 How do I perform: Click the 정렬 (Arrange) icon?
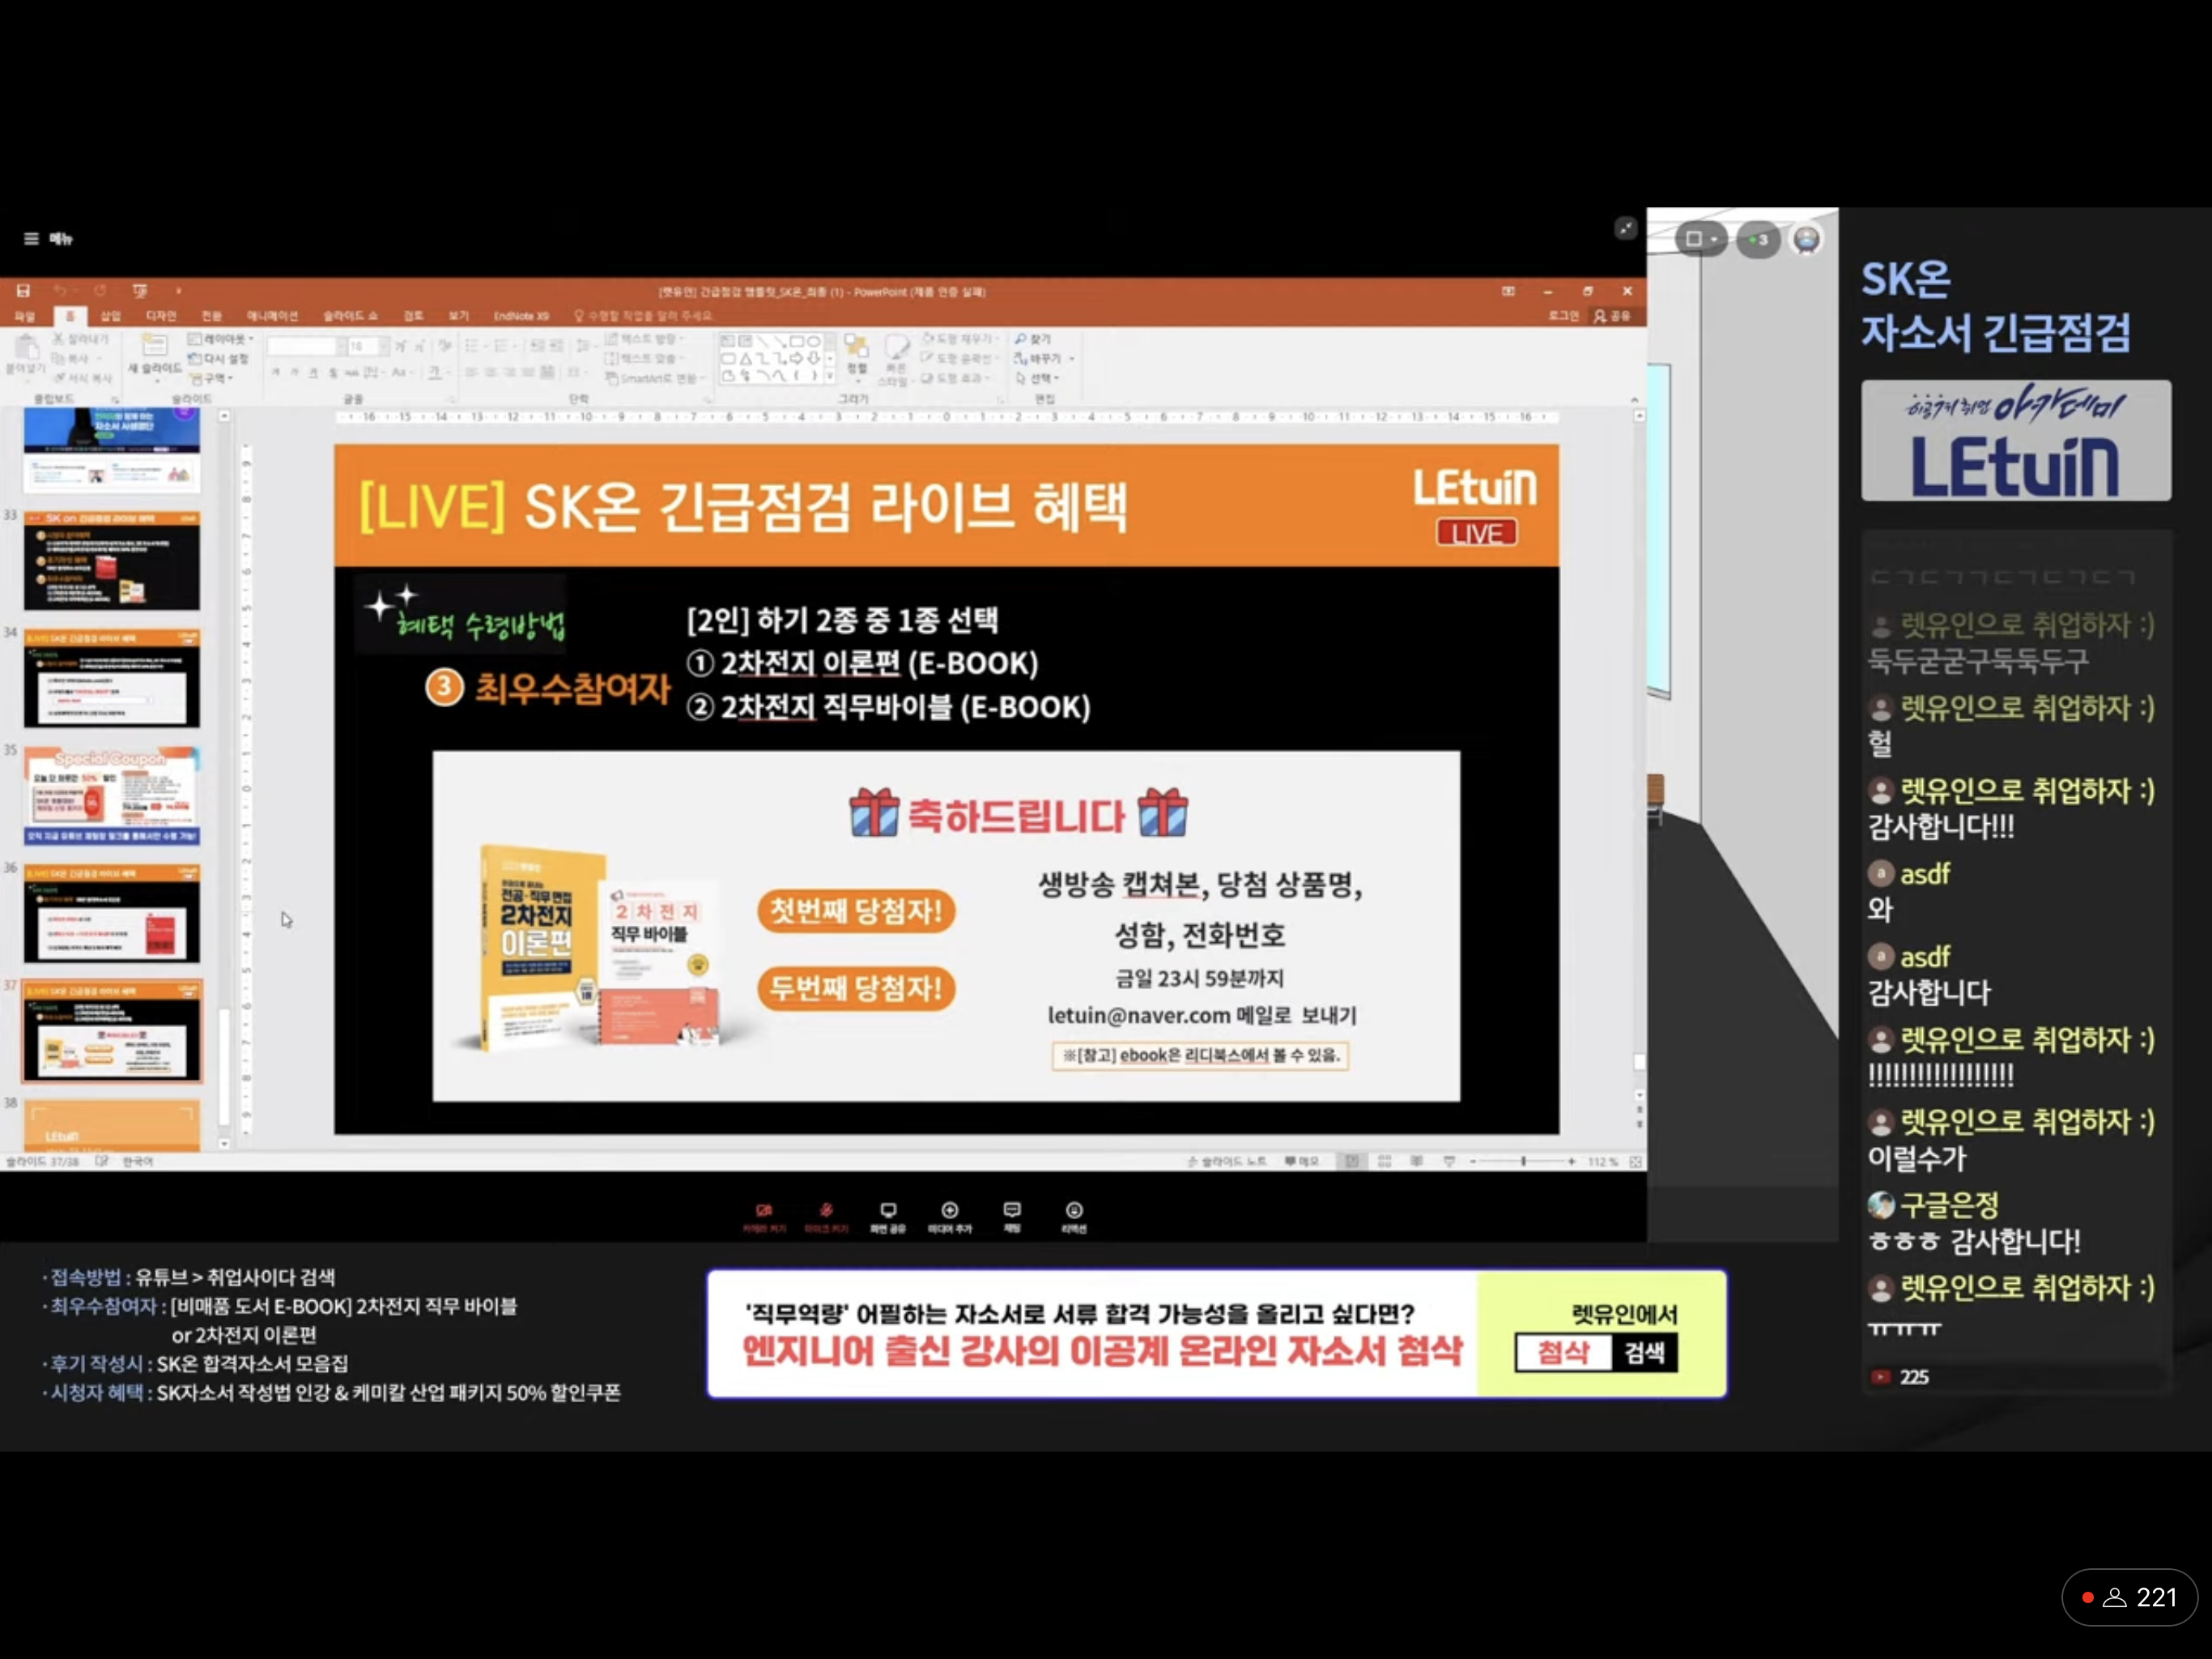857,356
